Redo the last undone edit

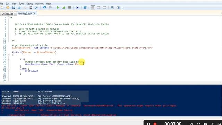tap(50, 7)
